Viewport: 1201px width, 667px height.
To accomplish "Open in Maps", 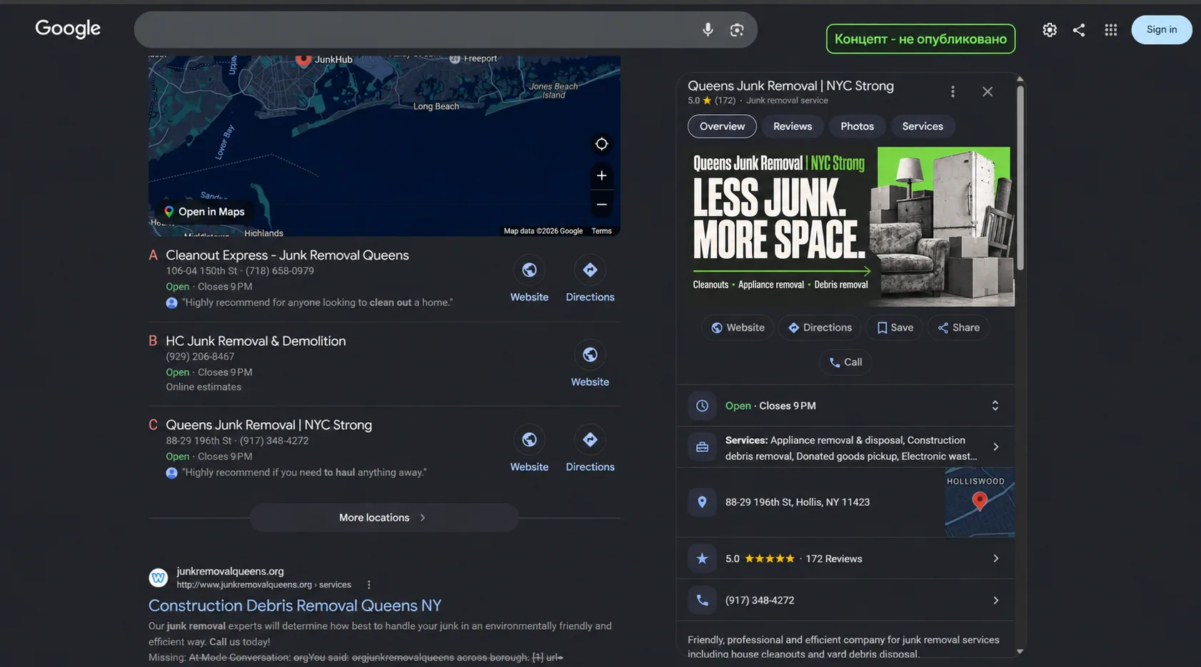I will pyautogui.click(x=204, y=212).
